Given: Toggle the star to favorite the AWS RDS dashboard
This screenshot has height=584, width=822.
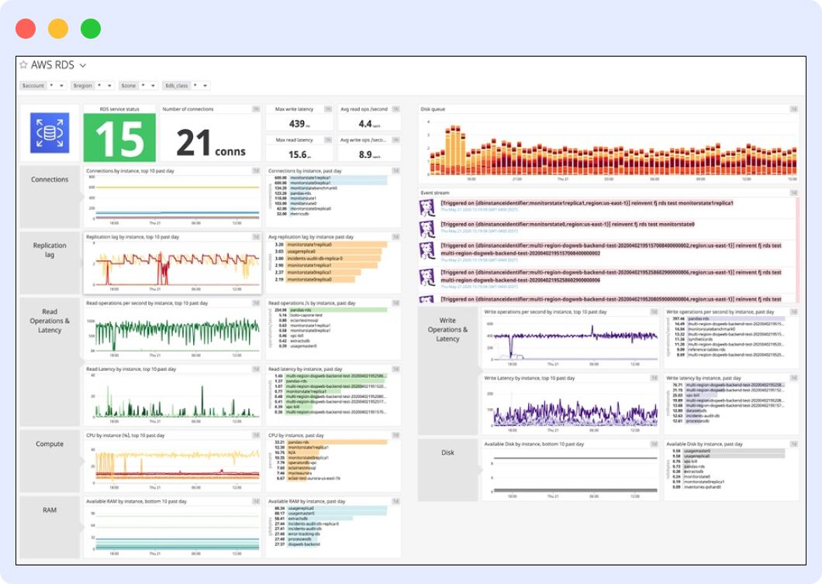Looking at the screenshot, I should pos(23,65).
